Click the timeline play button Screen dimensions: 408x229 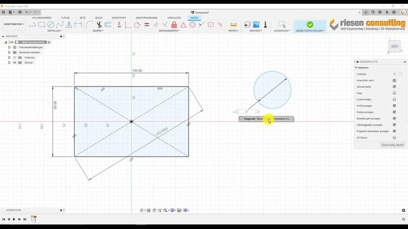tap(14, 219)
